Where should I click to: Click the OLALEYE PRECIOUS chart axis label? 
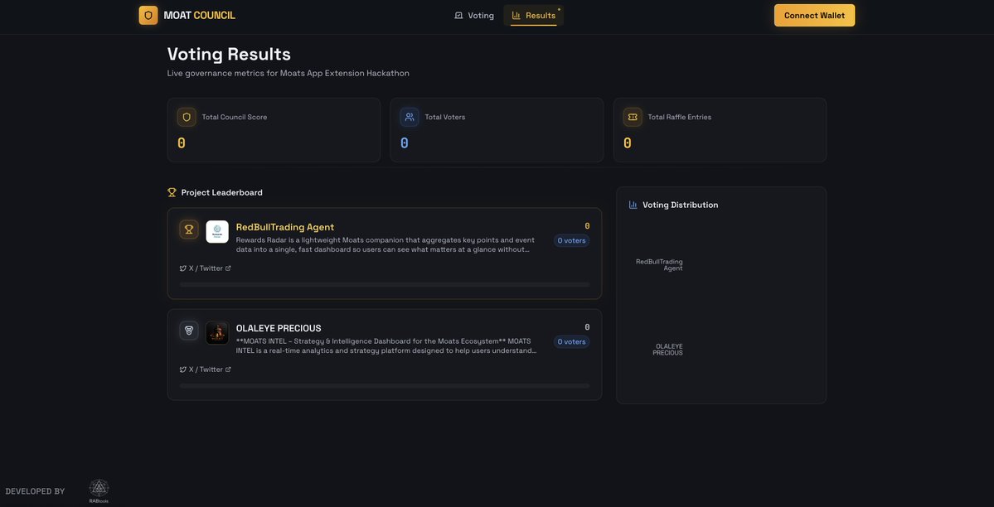click(667, 350)
